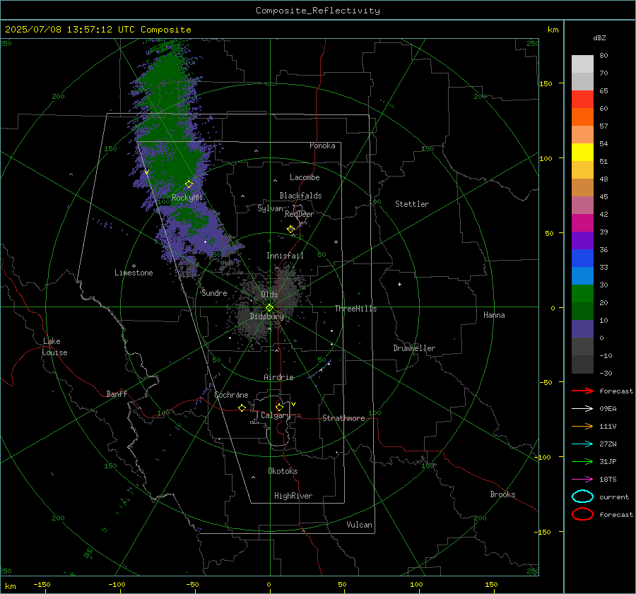
Task: Select the light gray swatch beside 80 dBZ
Action: coord(582,64)
